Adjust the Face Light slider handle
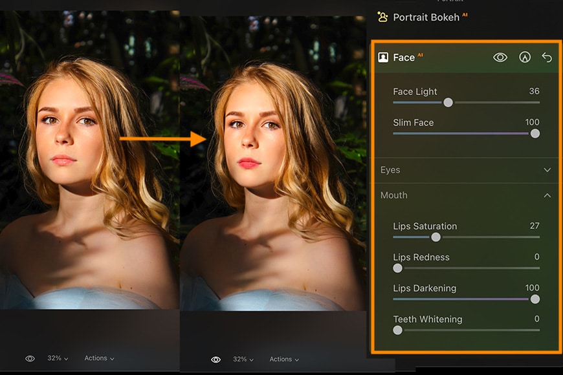This screenshot has width=563, height=375. [x=448, y=103]
